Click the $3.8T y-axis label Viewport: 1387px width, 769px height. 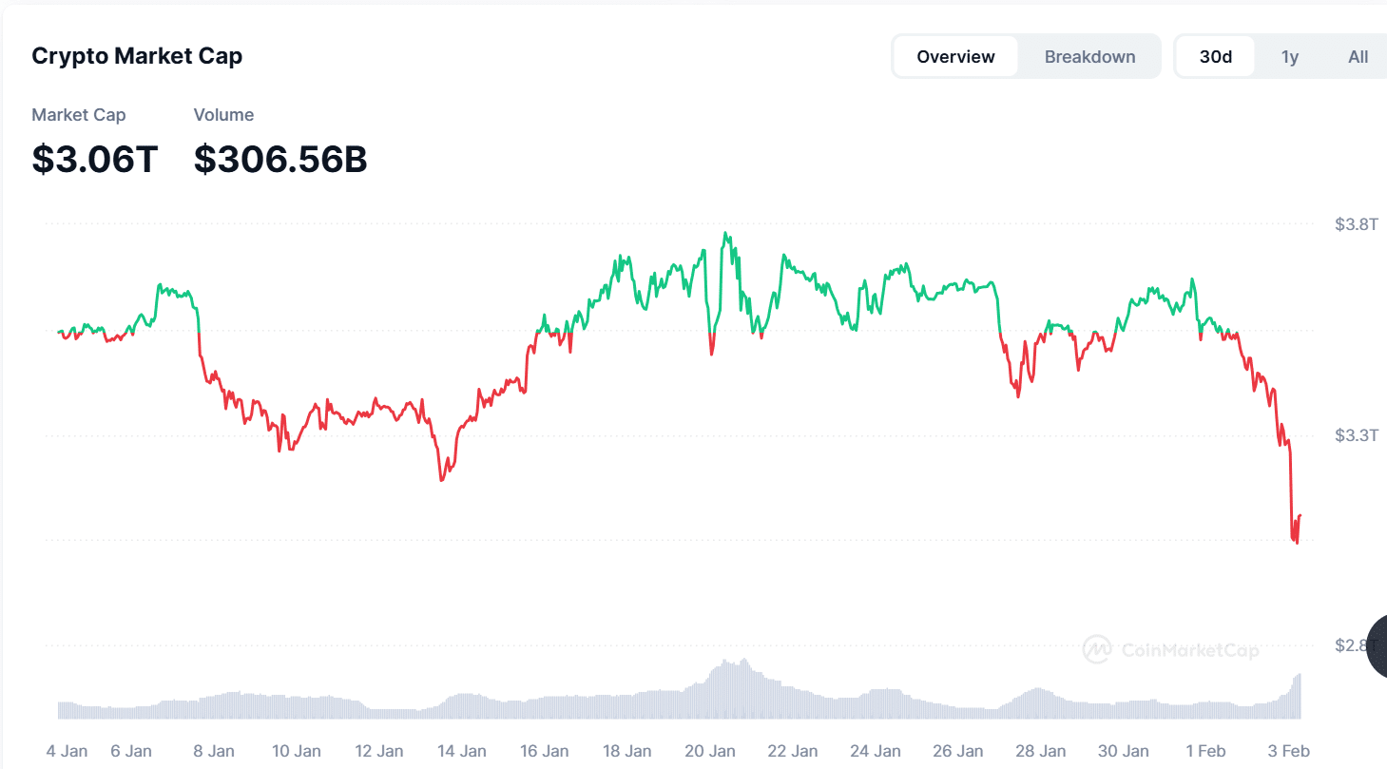click(1356, 225)
